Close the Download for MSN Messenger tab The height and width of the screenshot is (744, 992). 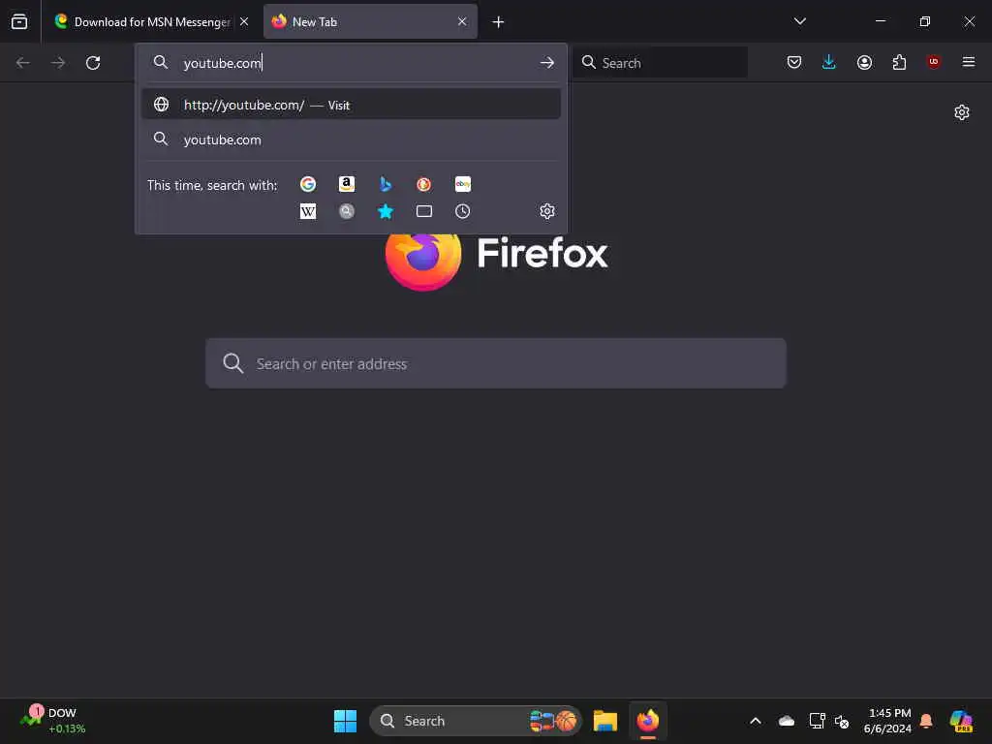[244, 21]
